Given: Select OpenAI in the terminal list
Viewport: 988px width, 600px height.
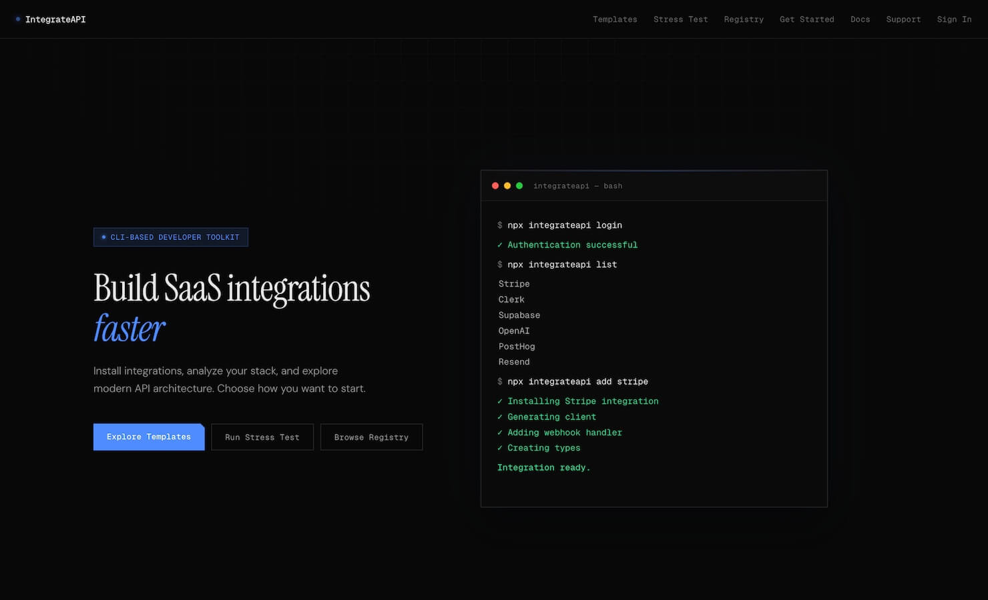Looking at the screenshot, I should (x=514, y=331).
